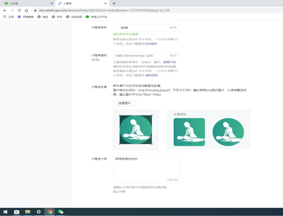Close the 公众号 tab

click(52, 3)
